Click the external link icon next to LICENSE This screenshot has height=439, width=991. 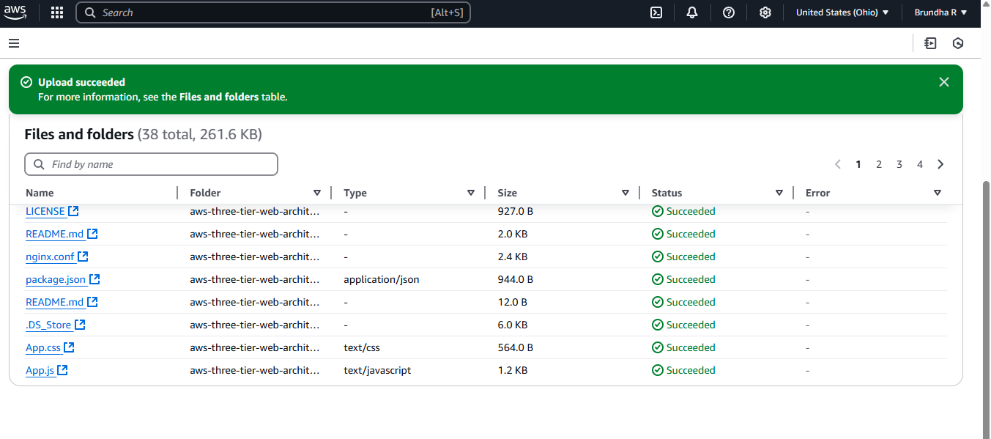(x=73, y=211)
